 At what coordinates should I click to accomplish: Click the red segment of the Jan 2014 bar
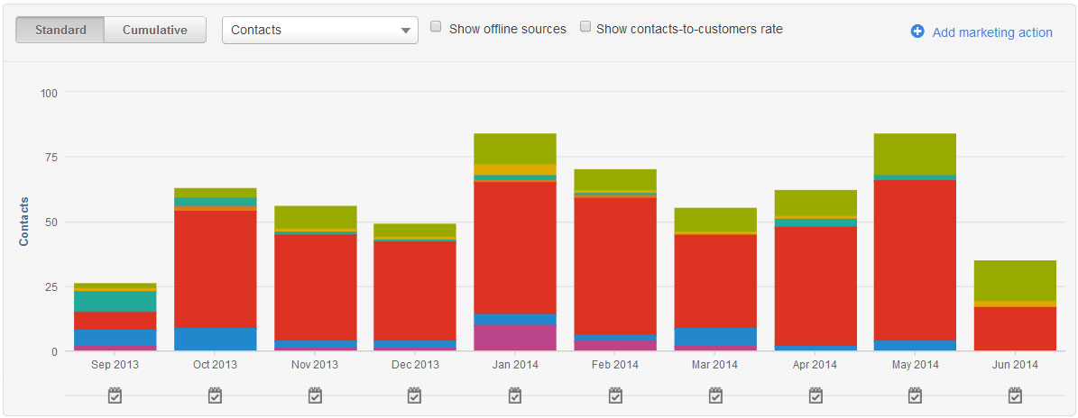click(515, 248)
